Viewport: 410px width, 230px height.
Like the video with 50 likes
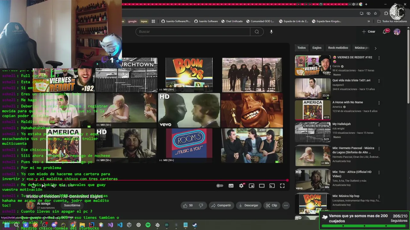pos(188,205)
